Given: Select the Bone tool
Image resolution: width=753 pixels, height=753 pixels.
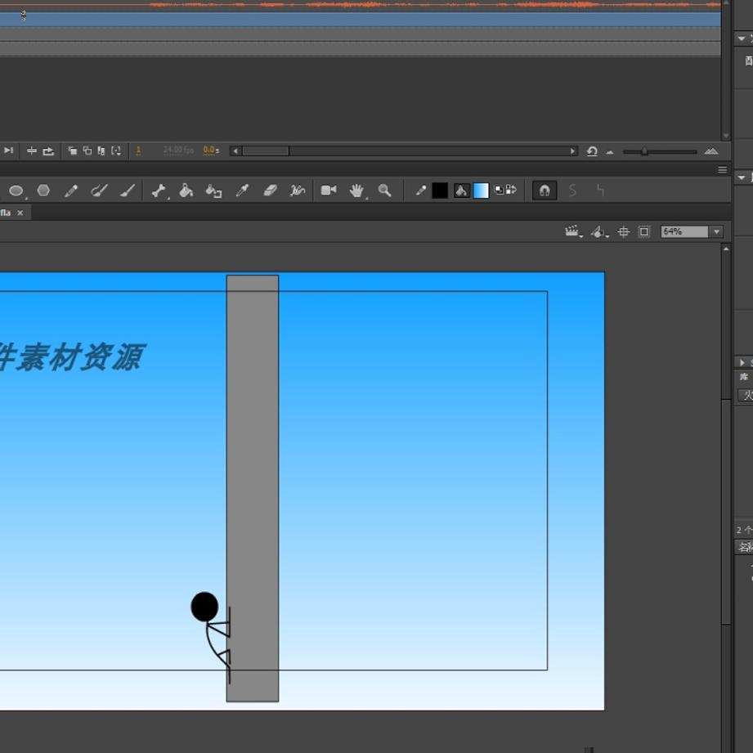Looking at the screenshot, I should (x=158, y=190).
